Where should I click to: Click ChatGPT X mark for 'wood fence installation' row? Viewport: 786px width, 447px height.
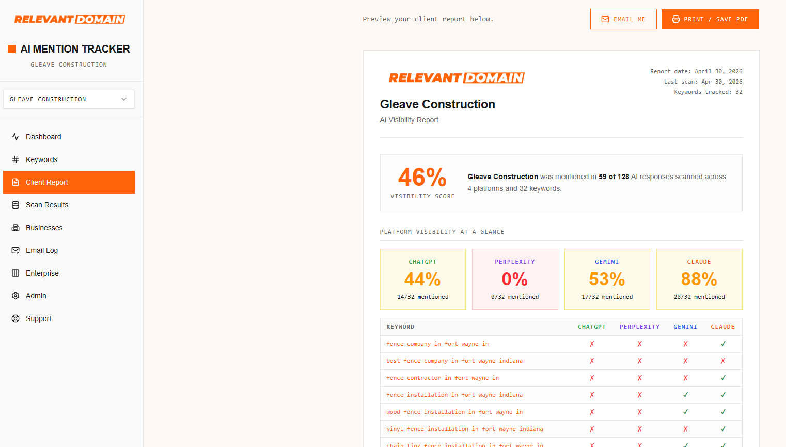[592, 412]
